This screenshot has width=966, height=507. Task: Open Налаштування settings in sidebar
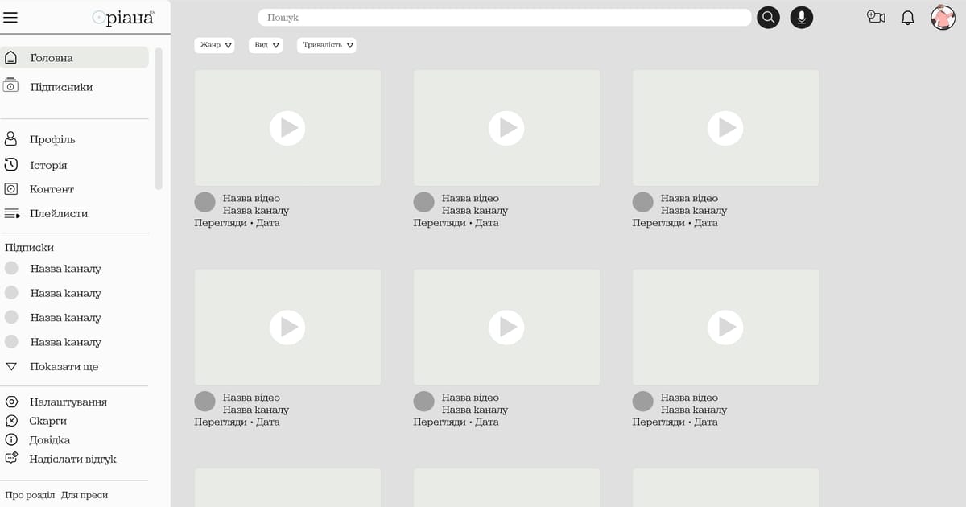click(x=68, y=402)
